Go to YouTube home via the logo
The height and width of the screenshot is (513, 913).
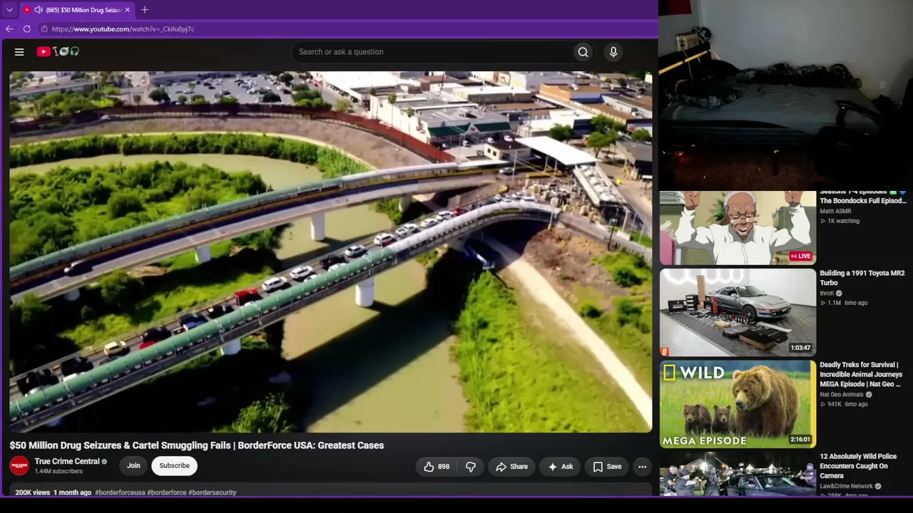(58, 51)
